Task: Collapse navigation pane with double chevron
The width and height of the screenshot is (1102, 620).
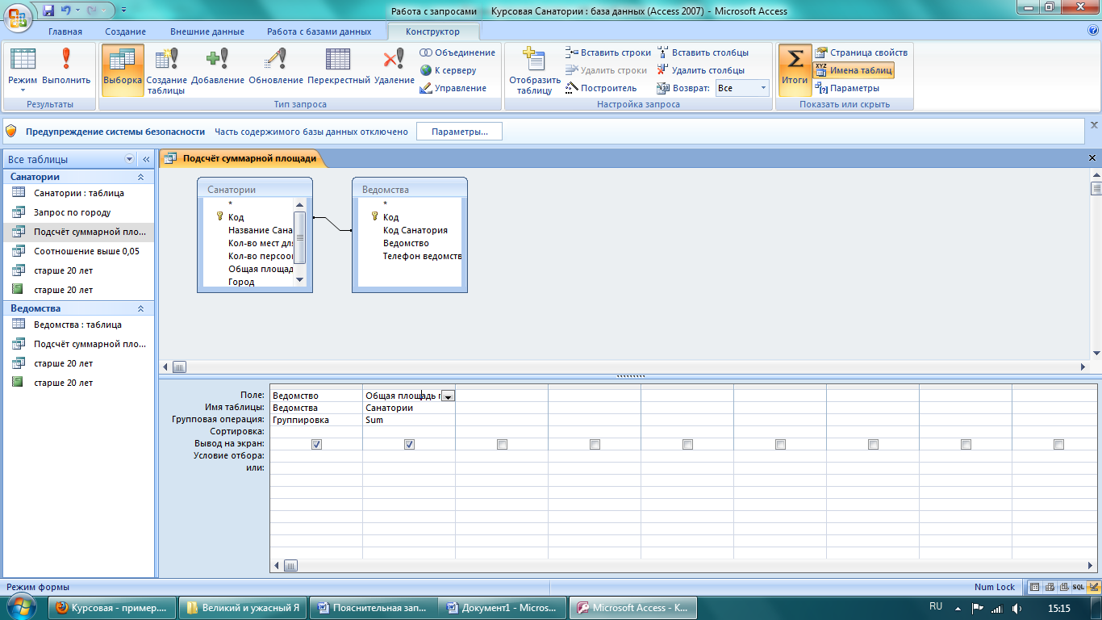Action: [146, 160]
